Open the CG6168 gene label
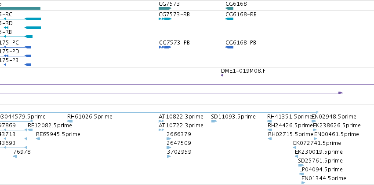The height and width of the screenshot is (185, 374). tap(236, 4)
